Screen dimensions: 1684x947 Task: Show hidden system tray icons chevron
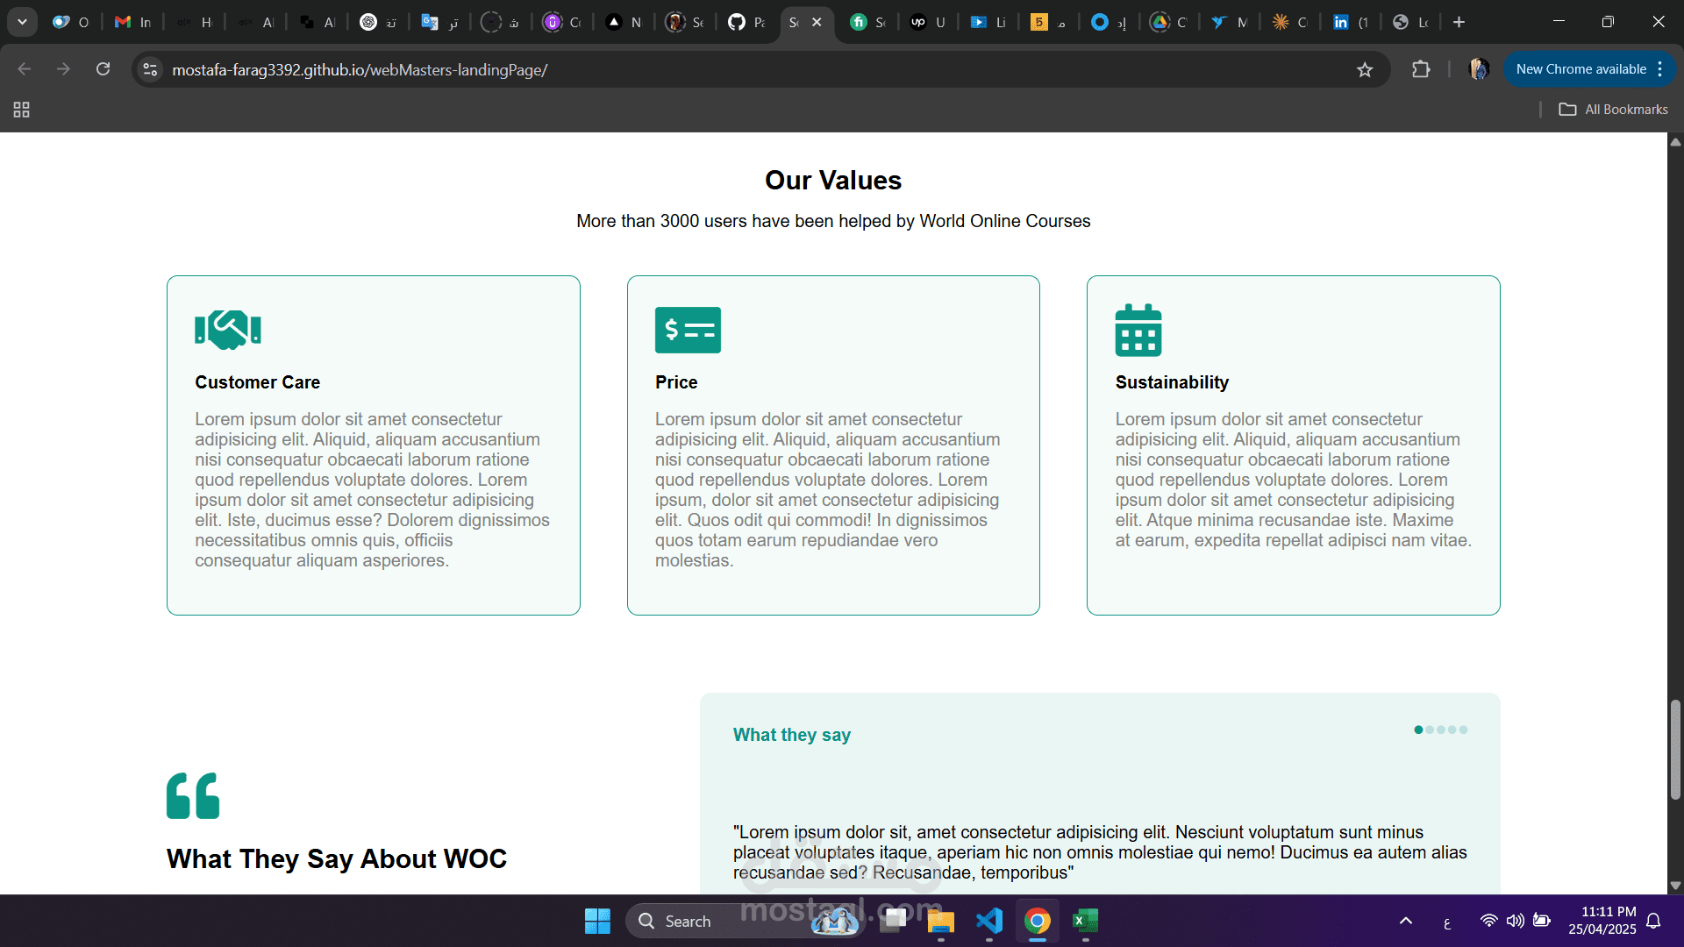(1406, 921)
